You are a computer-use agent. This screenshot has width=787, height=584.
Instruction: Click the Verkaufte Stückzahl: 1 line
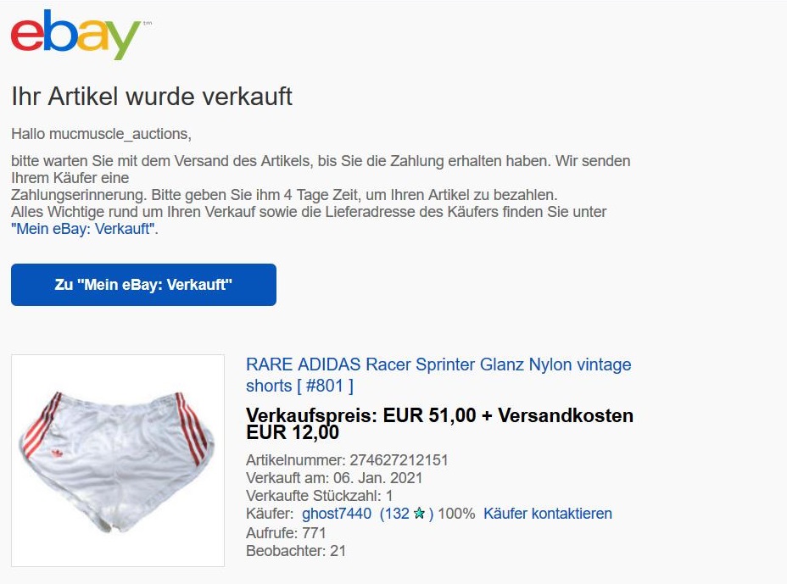click(x=319, y=496)
